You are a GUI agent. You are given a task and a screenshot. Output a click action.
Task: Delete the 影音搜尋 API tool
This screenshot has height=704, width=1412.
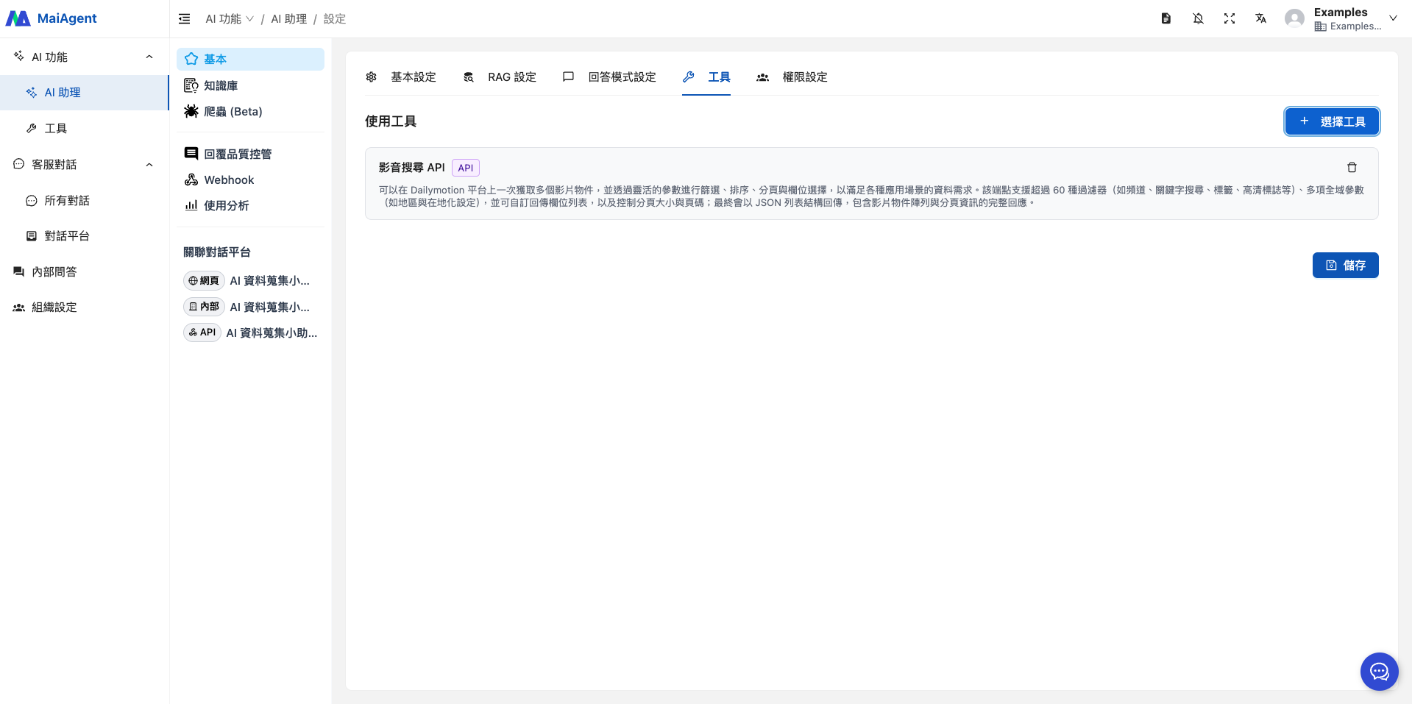(x=1352, y=168)
